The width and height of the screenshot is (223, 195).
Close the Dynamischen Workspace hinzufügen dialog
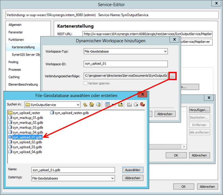point(175,40)
